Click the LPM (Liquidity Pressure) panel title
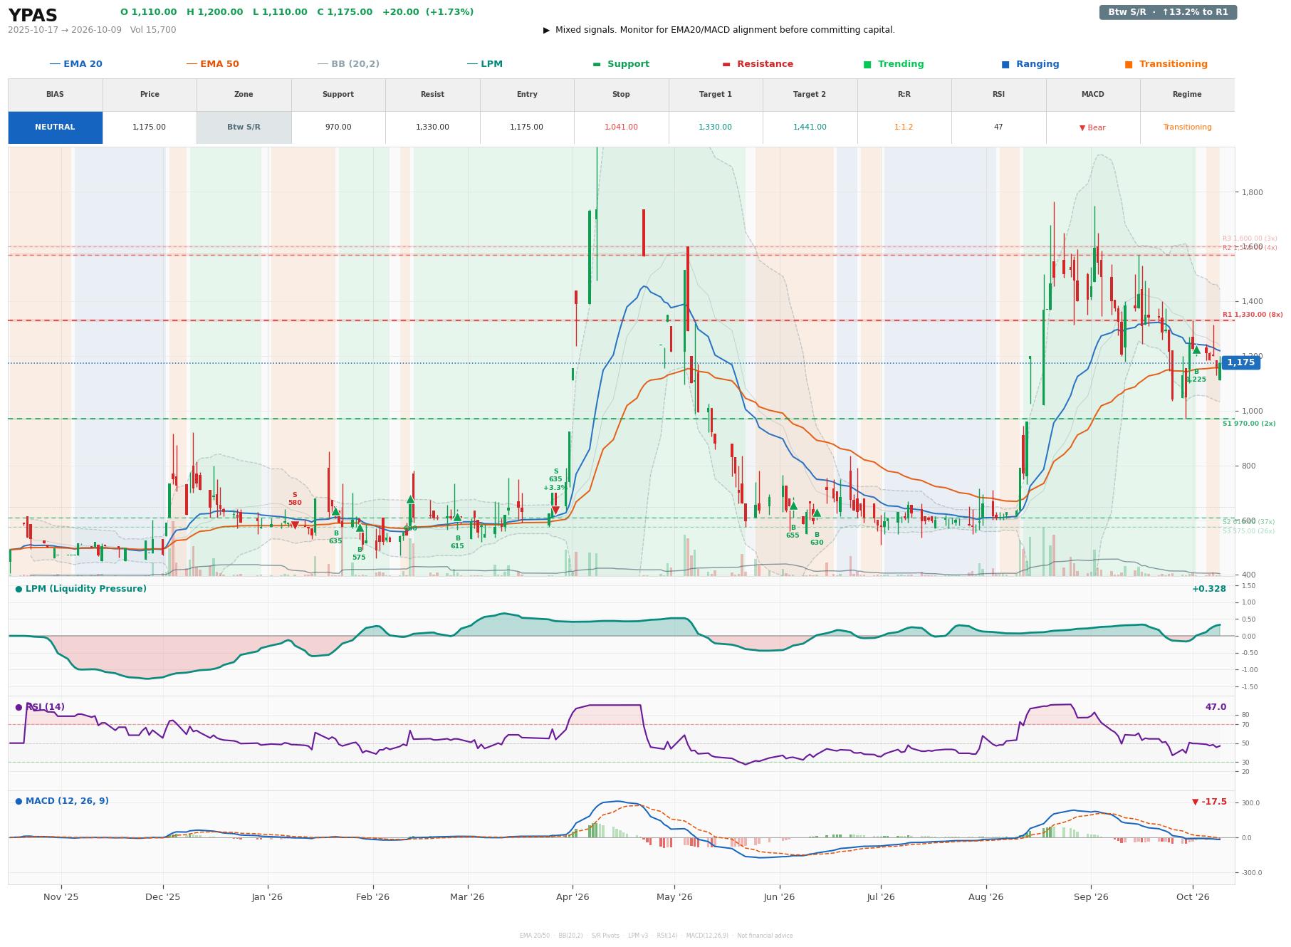Viewport: 1291px width, 947px height. click(x=80, y=589)
